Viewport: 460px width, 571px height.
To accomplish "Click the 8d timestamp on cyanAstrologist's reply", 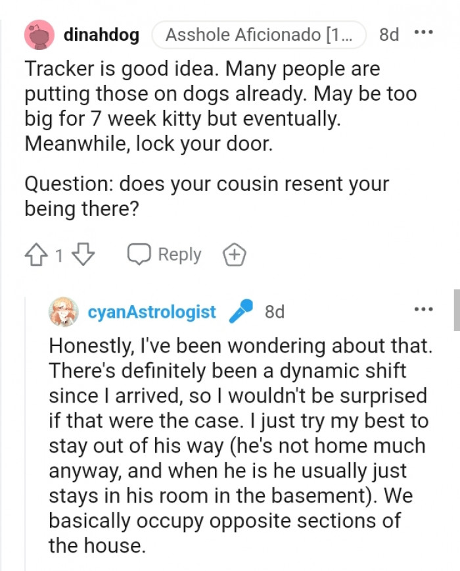I will click(x=275, y=312).
